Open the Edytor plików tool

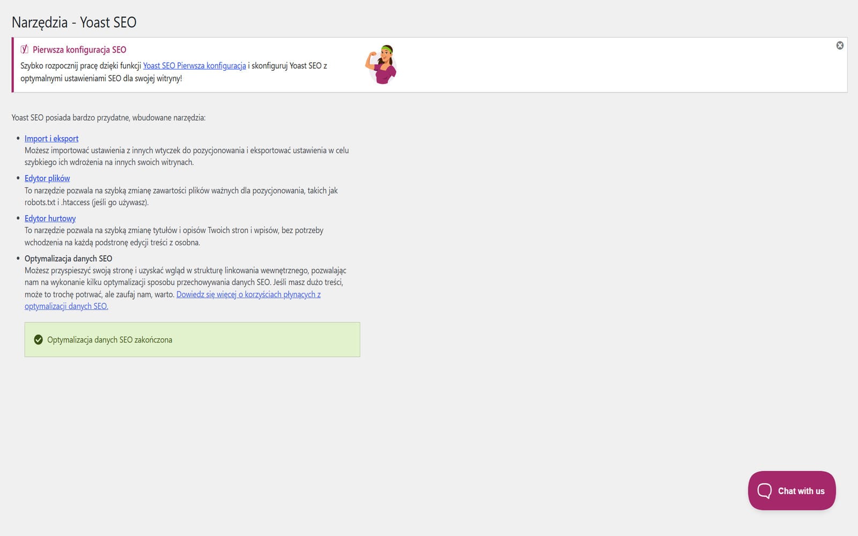[47, 178]
